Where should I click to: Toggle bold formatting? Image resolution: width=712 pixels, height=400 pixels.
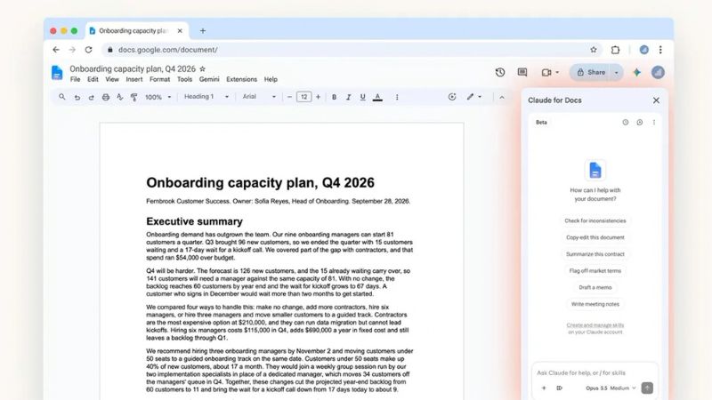point(335,97)
